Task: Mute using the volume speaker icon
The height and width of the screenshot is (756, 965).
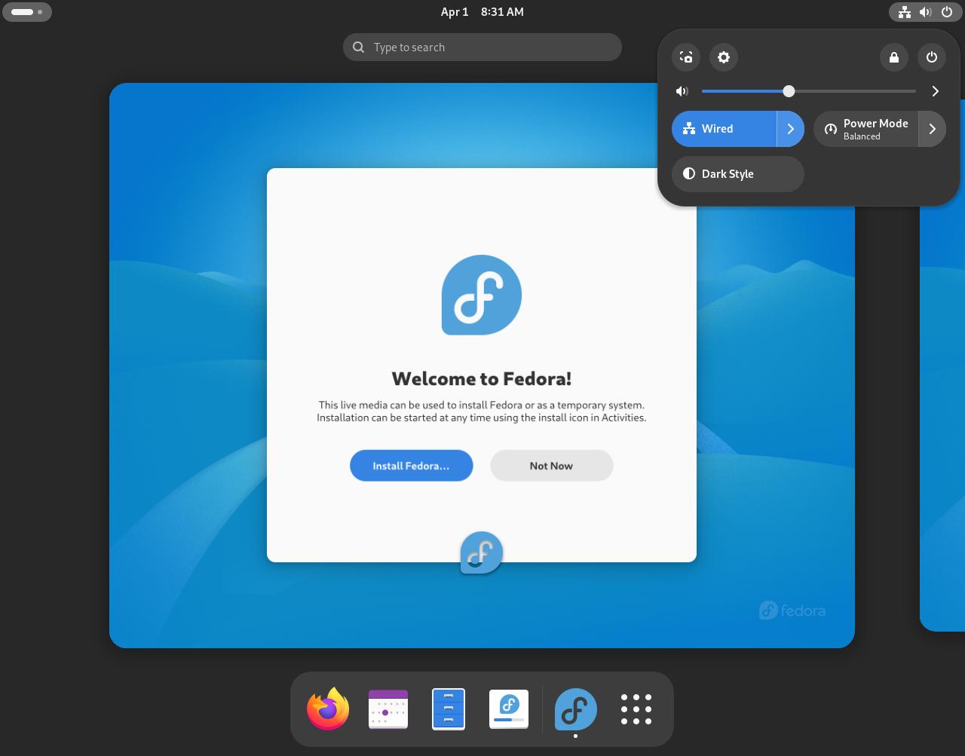Action: (x=682, y=91)
